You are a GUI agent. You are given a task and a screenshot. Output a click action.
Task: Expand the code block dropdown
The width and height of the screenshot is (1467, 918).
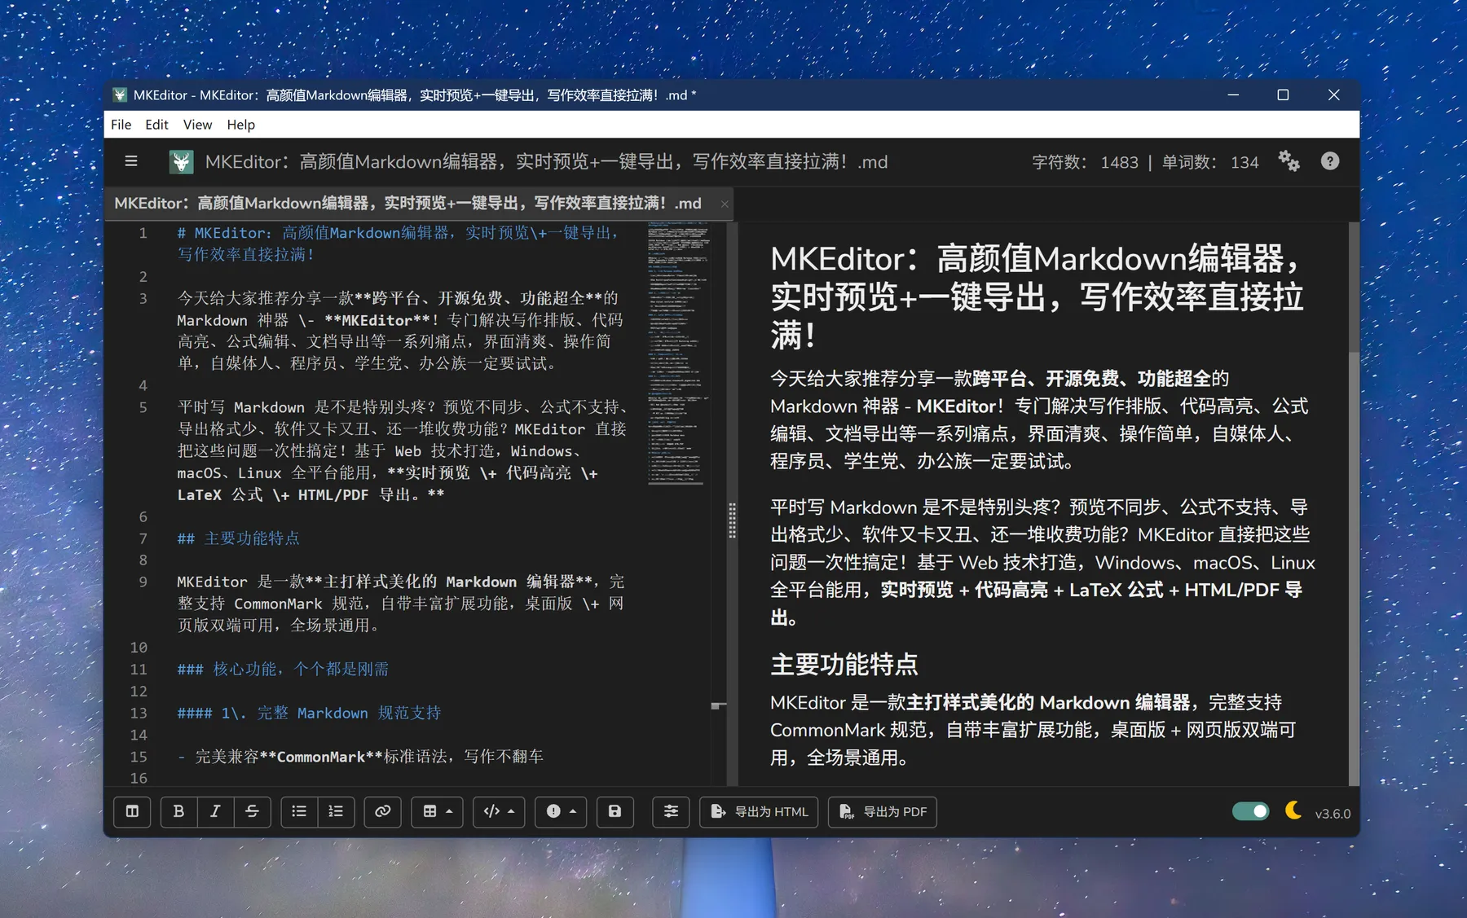click(x=499, y=811)
